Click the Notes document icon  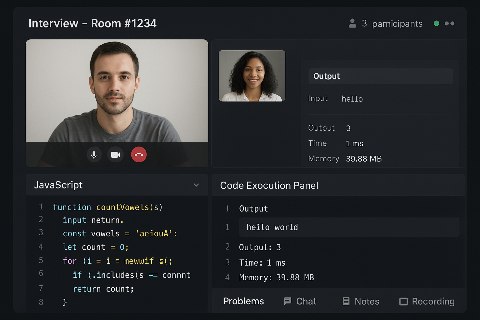click(x=346, y=301)
